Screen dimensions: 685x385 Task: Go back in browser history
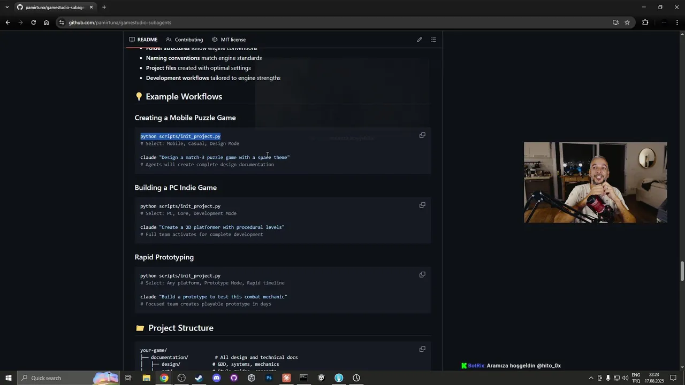pyautogui.click(x=7, y=22)
